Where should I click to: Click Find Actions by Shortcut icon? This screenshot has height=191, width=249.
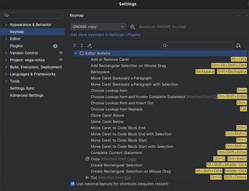238,46
